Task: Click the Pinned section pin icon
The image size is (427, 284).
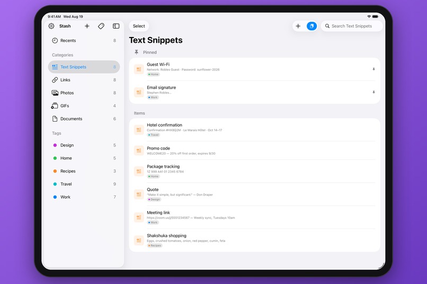Action: pyautogui.click(x=137, y=52)
